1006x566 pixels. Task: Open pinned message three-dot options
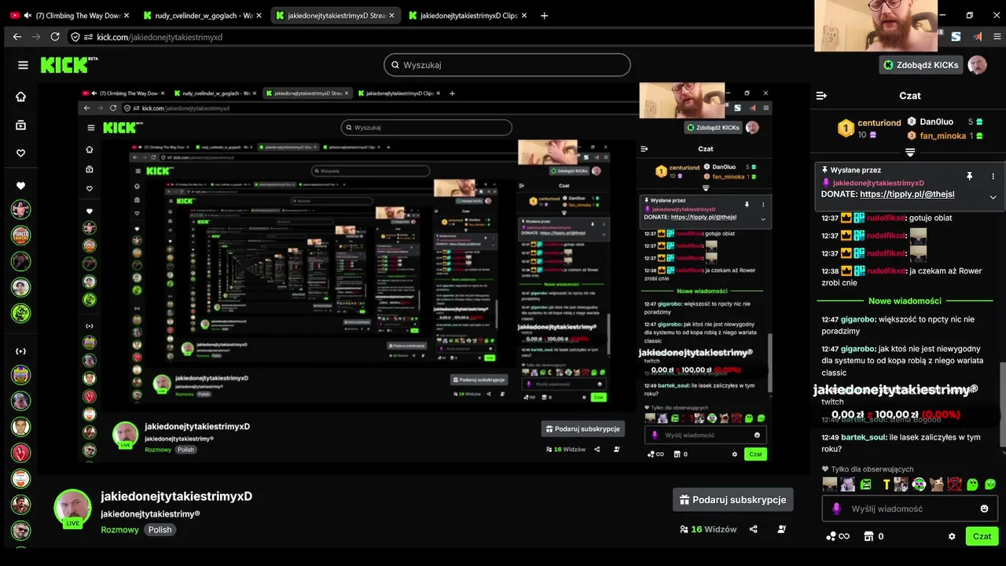(x=993, y=176)
